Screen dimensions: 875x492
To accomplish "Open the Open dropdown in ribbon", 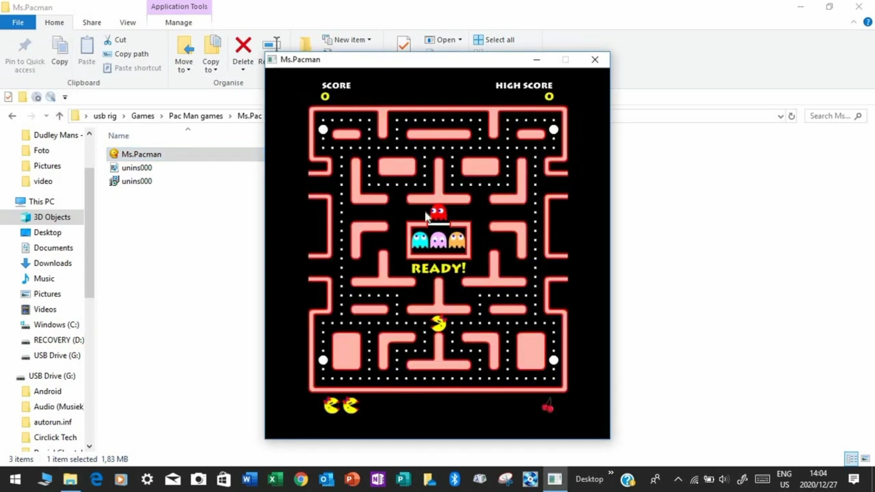I will [x=443, y=40].
